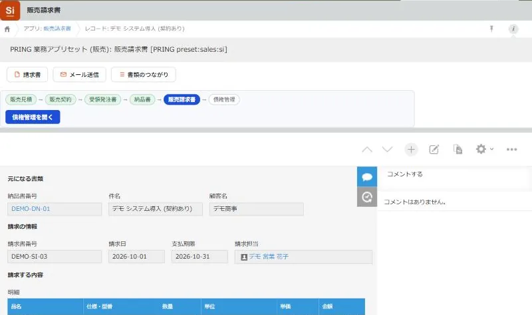The height and width of the screenshot is (315, 532).
Task: Click the 債権管理を開く button
Action: pyautogui.click(x=33, y=117)
